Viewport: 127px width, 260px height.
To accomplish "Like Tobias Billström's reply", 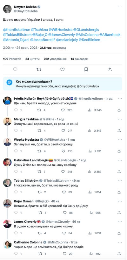I will tap(64, 192).
